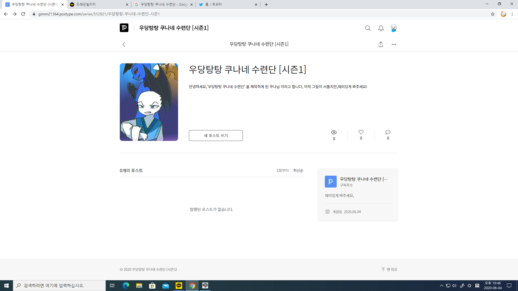Viewport: 518px width, 291px height.
Task: Click the 0개의 포스트 heading
Action: click(131, 171)
